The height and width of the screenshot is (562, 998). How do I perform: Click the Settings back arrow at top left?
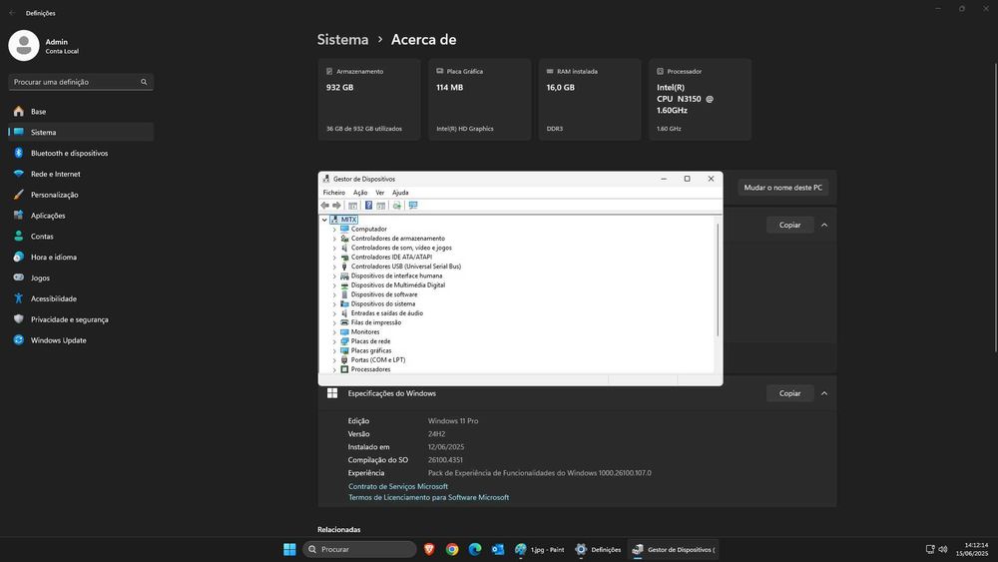[12, 13]
